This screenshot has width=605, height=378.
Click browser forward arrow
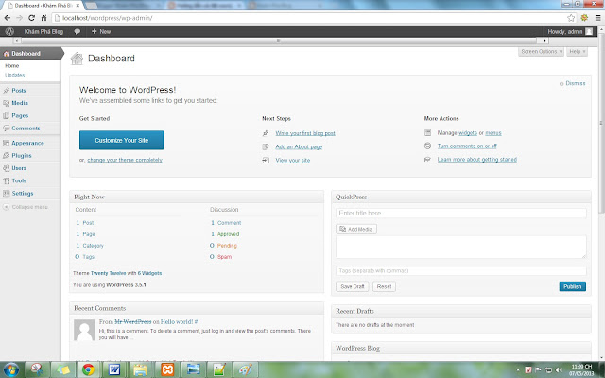[19, 18]
